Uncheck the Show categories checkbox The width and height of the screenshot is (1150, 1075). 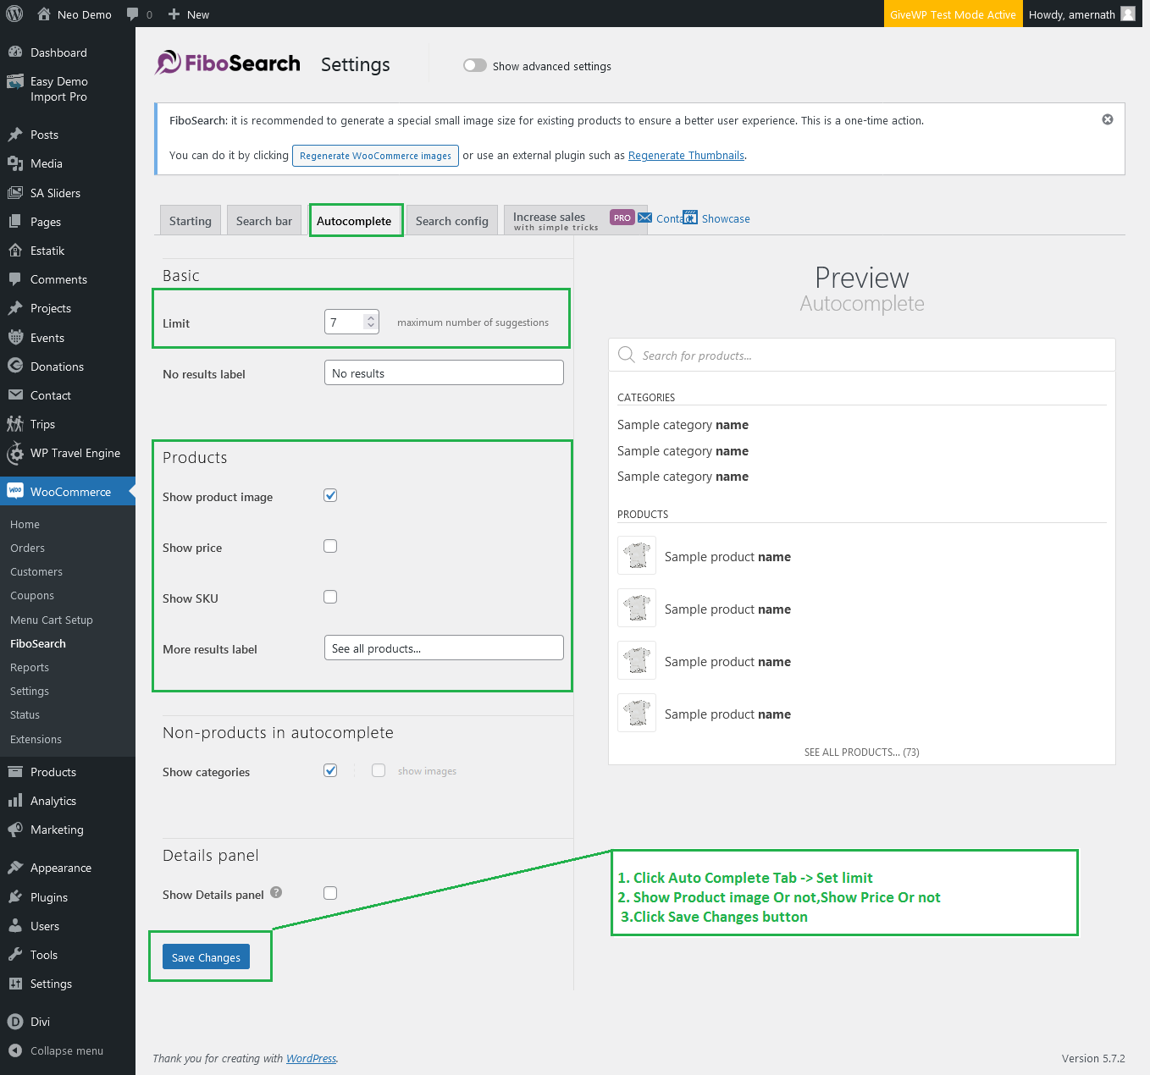[330, 770]
